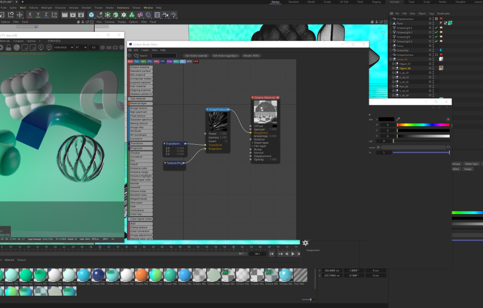The image size is (483, 308).
Task: Select the orange material thumbnail
Action: (141, 275)
